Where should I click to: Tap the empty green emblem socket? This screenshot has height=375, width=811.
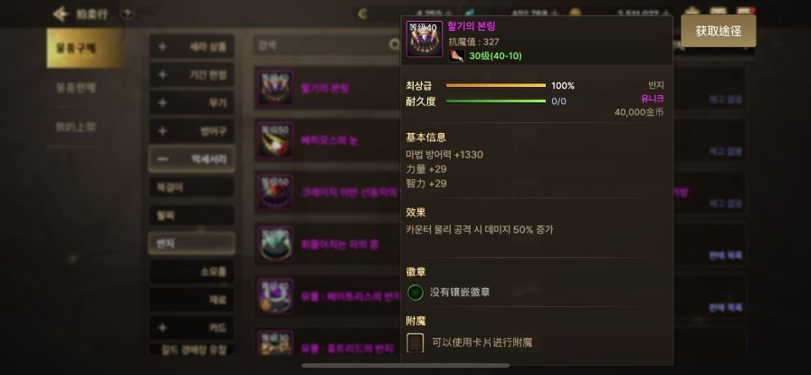pyautogui.click(x=415, y=293)
